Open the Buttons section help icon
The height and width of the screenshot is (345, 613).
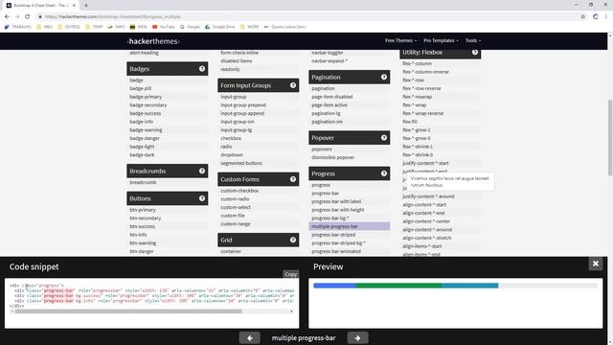(x=202, y=198)
